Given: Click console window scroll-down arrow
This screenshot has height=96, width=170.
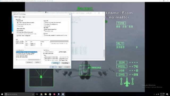Looking at the screenshot, I should (x=104, y=58).
